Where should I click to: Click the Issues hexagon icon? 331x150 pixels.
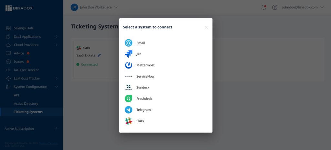8,62
